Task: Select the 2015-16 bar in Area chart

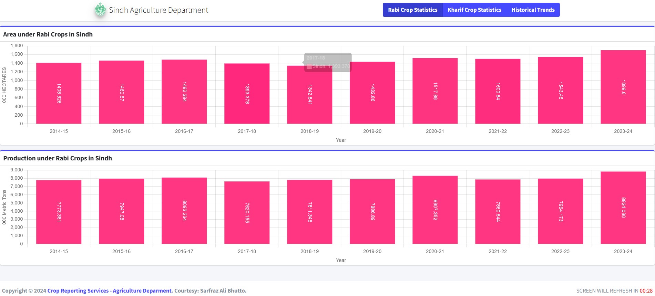Action: pyautogui.click(x=121, y=92)
